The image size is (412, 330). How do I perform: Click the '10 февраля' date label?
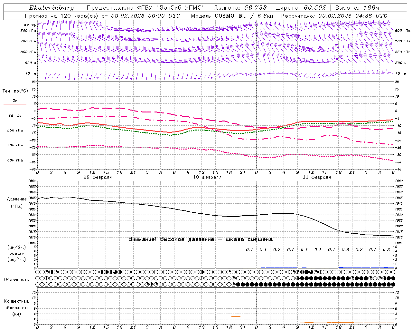point(207,177)
